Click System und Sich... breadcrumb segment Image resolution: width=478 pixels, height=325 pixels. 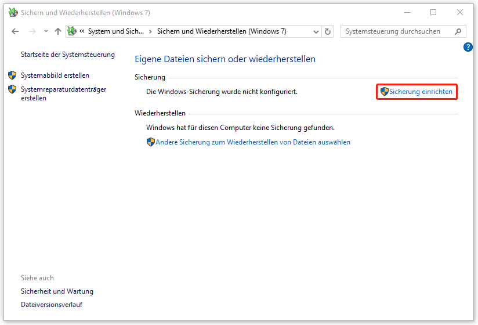click(x=116, y=31)
